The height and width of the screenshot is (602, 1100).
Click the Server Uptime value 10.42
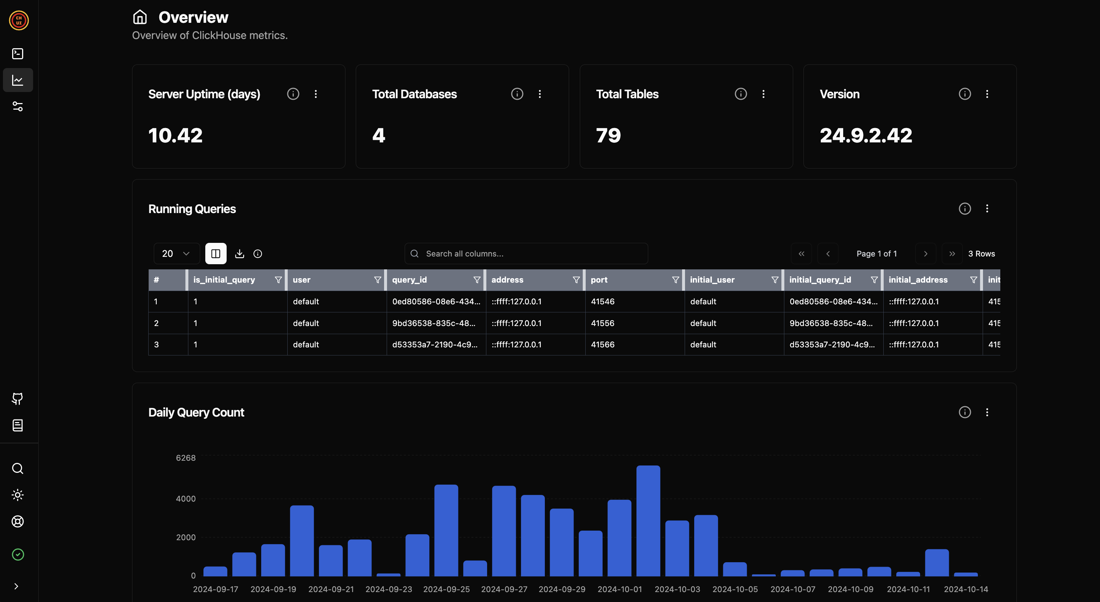[175, 135]
